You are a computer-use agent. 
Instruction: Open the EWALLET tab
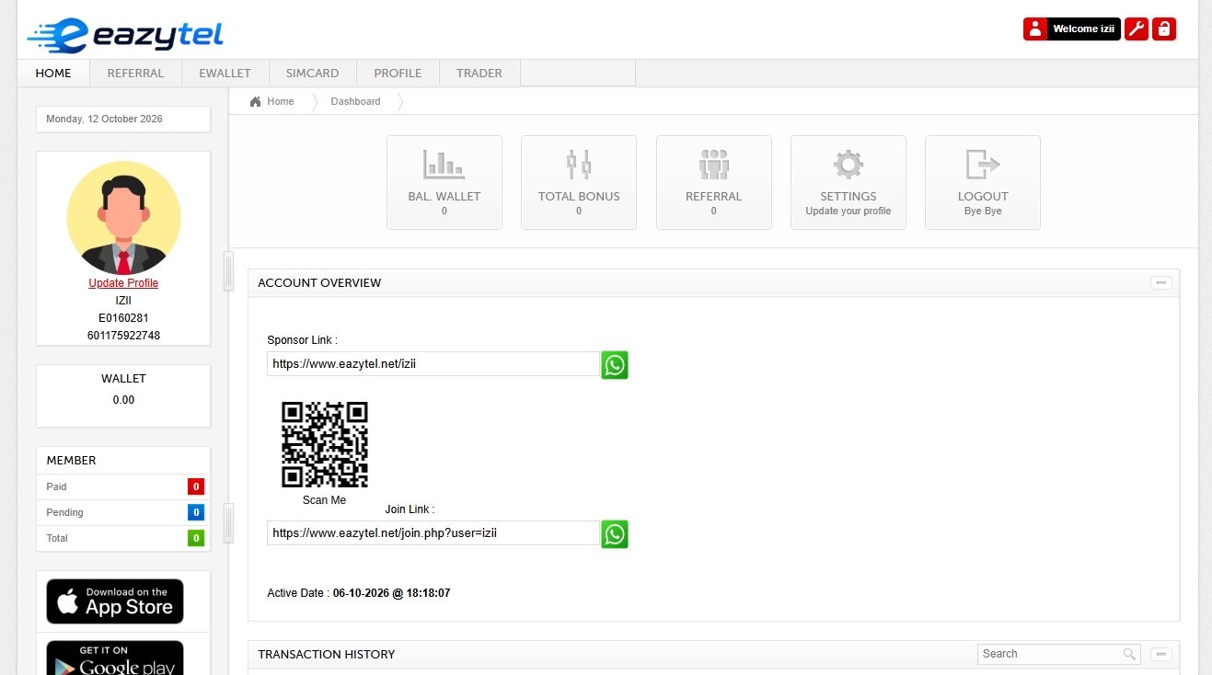click(225, 74)
